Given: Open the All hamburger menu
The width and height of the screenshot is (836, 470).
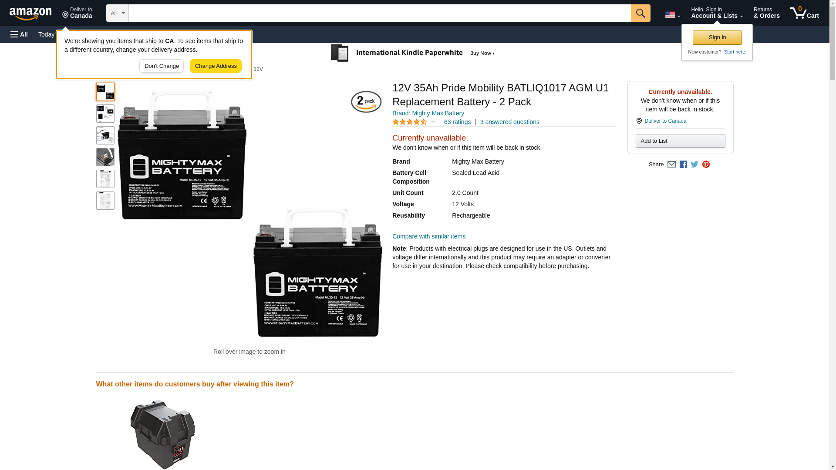Looking at the screenshot, I should [19, 34].
